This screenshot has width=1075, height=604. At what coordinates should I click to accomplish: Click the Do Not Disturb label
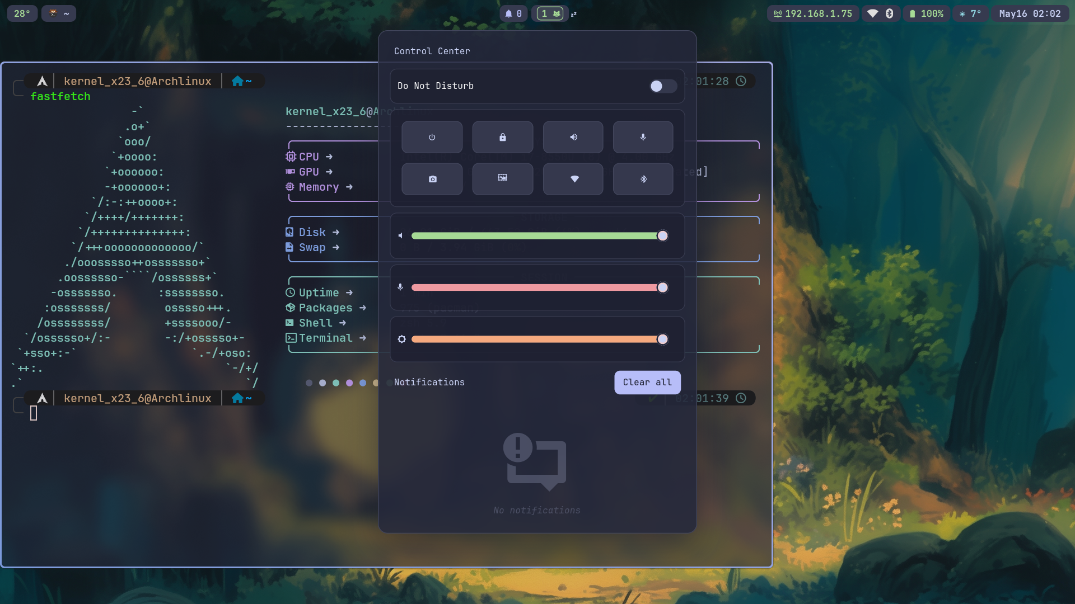click(x=436, y=86)
